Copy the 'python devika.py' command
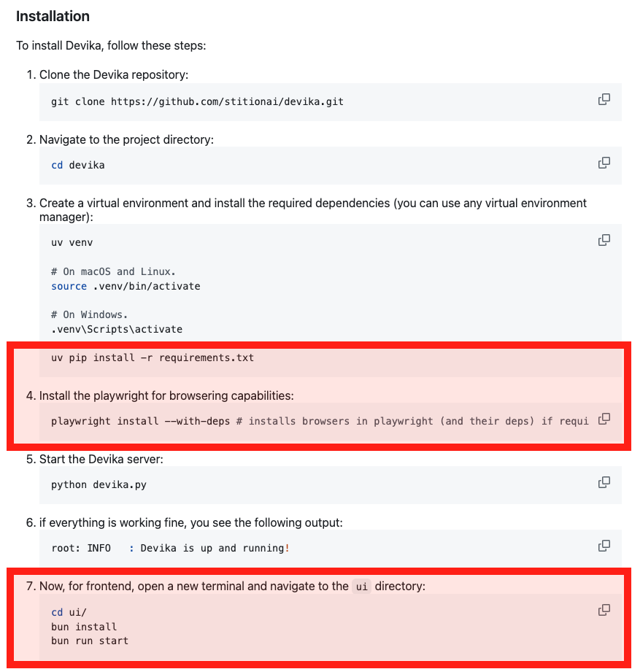The width and height of the screenshot is (632, 669). click(x=604, y=482)
